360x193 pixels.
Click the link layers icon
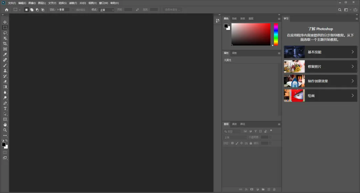click(240, 189)
